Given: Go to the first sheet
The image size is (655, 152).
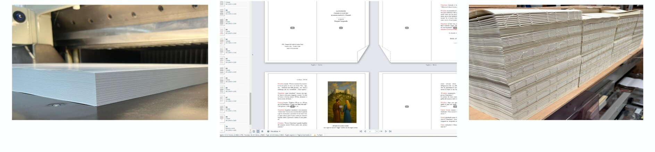Looking at the screenshot, I should pos(361,131).
